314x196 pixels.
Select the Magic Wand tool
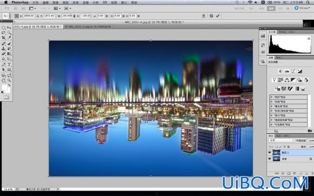point(9,32)
